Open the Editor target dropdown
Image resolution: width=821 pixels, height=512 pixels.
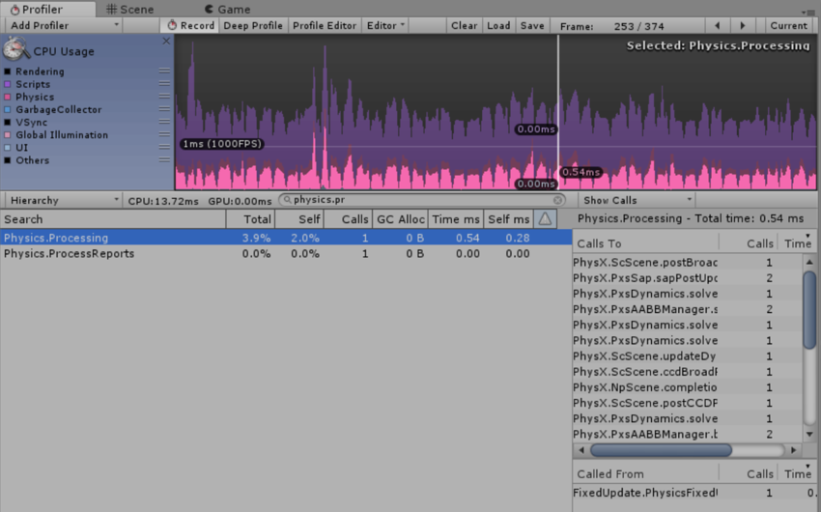click(385, 26)
